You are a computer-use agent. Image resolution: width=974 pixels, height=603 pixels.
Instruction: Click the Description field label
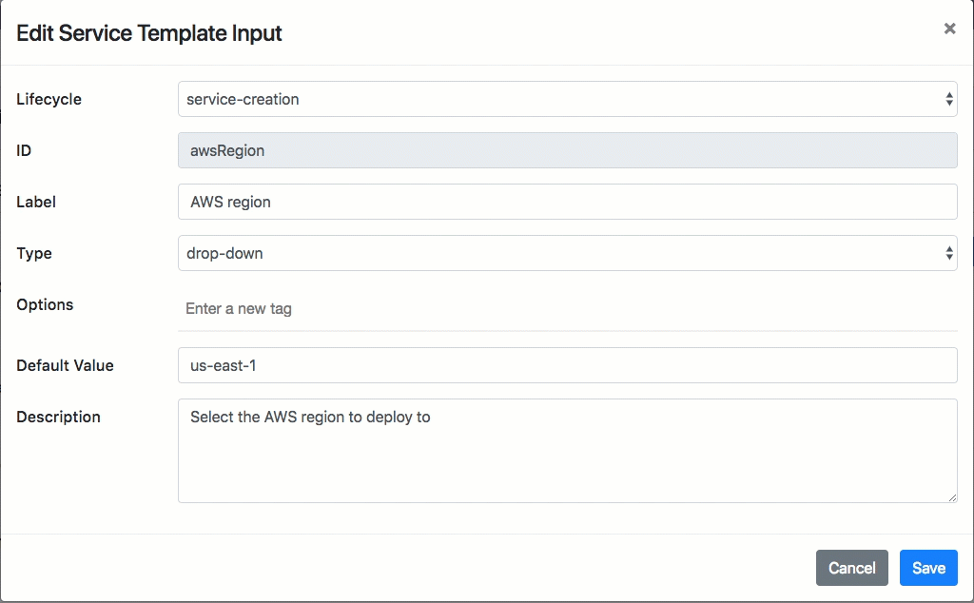(x=58, y=417)
